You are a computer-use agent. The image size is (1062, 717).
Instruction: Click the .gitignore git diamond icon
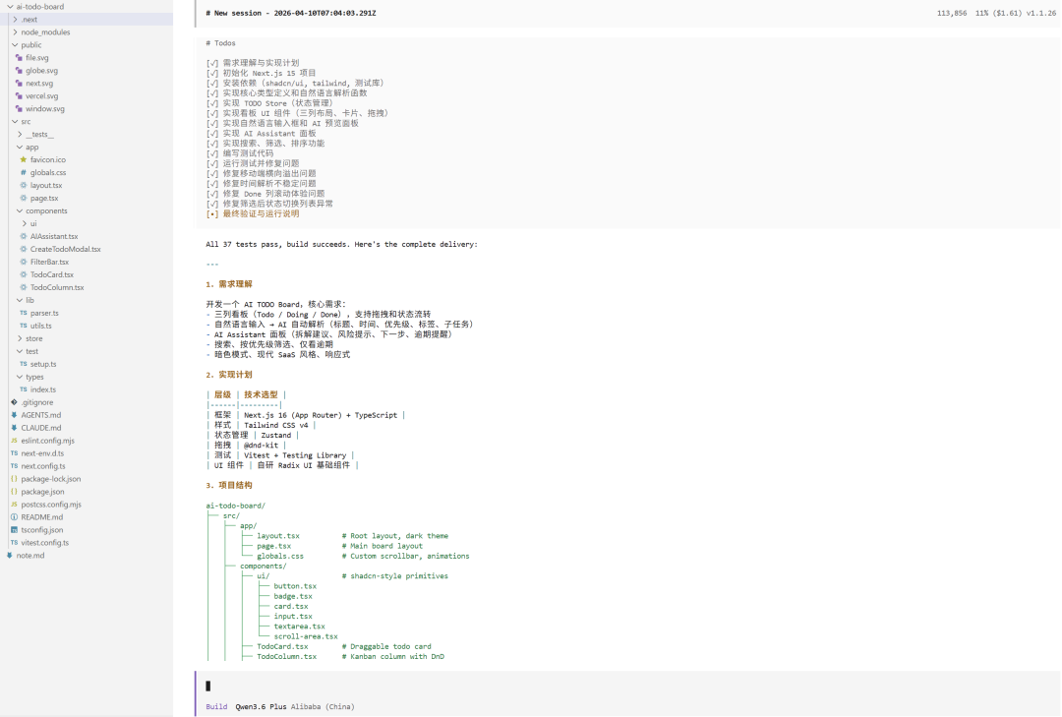tap(14, 402)
